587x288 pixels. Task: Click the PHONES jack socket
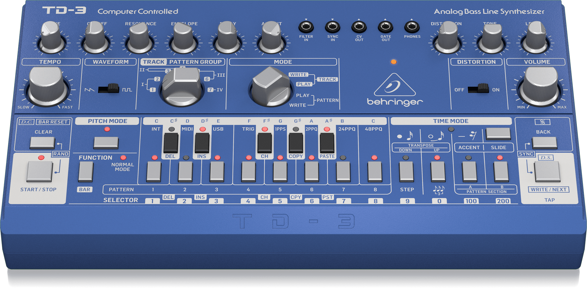(412, 27)
